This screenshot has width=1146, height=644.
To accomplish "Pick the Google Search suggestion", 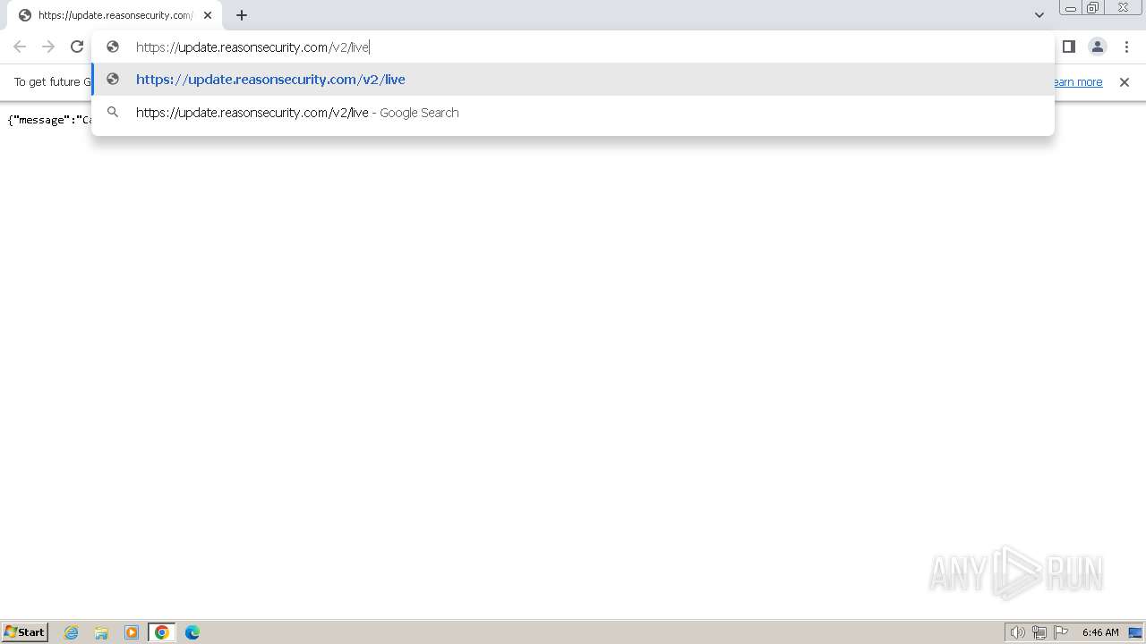I will (573, 112).
